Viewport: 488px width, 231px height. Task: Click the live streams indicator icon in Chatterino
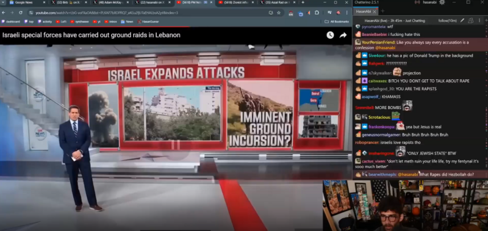coord(417,2)
